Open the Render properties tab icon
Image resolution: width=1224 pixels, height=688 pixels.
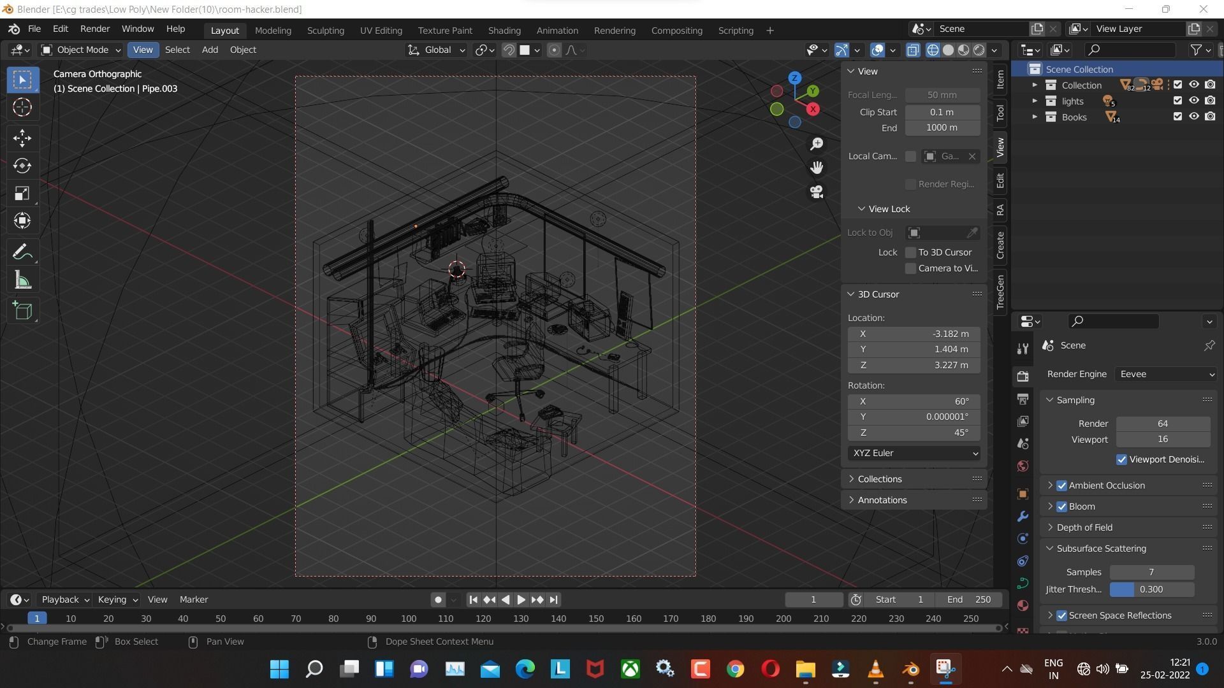coord(1023,376)
